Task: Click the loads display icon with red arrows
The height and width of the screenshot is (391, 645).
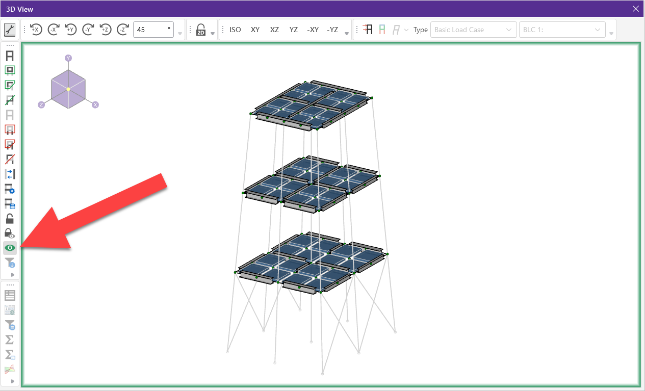Action: [x=368, y=30]
